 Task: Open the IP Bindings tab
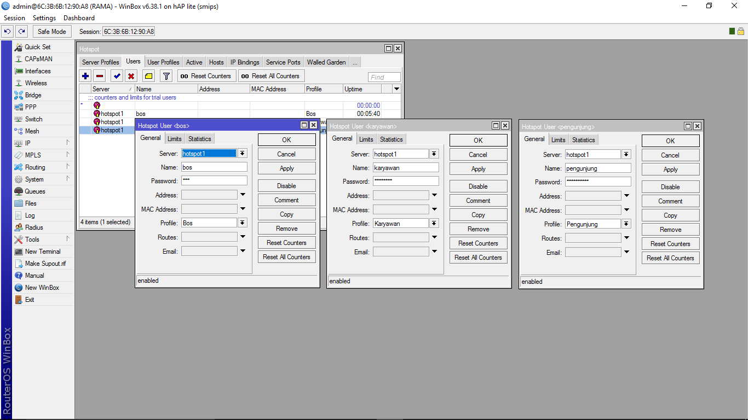click(245, 62)
